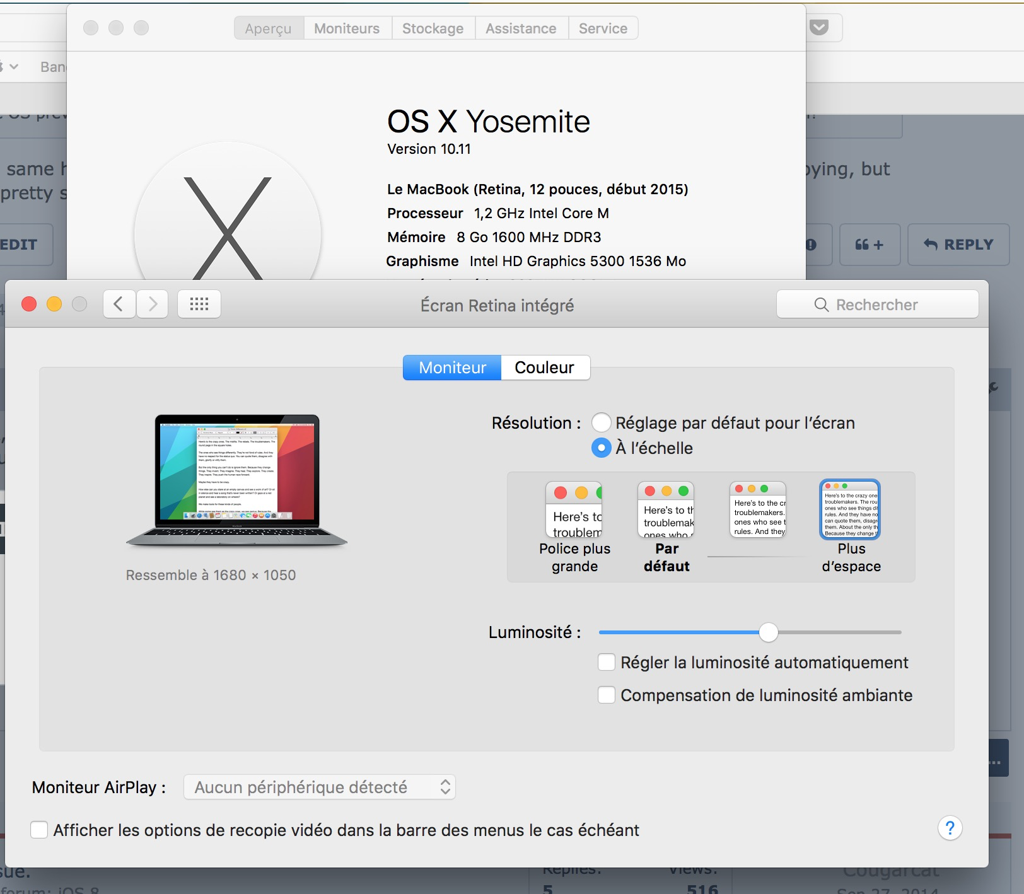Go back in System Preferences
The height and width of the screenshot is (894, 1024).
[x=119, y=305]
